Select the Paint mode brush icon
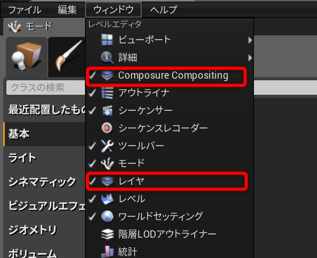317x258 pixels. click(x=67, y=57)
